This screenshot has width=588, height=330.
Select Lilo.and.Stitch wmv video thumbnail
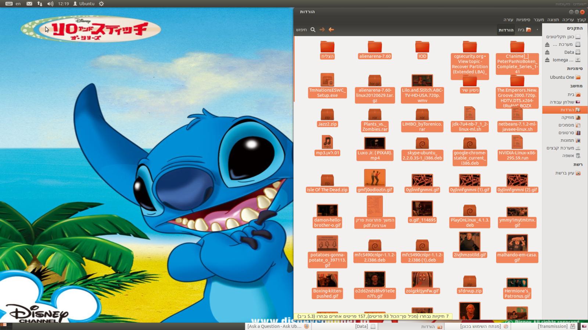(422, 80)
